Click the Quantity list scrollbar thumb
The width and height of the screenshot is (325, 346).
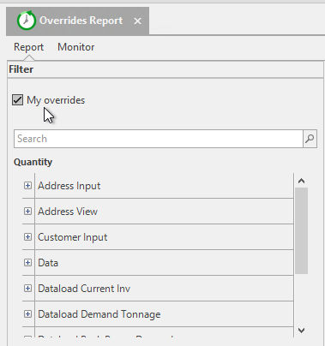(301, 230)
